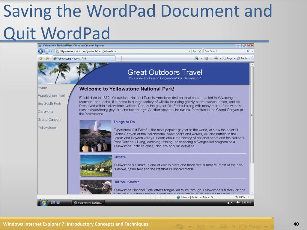Show hidden notification area icons
Viewport: 307px width, 230px height.
click(232, 203)
